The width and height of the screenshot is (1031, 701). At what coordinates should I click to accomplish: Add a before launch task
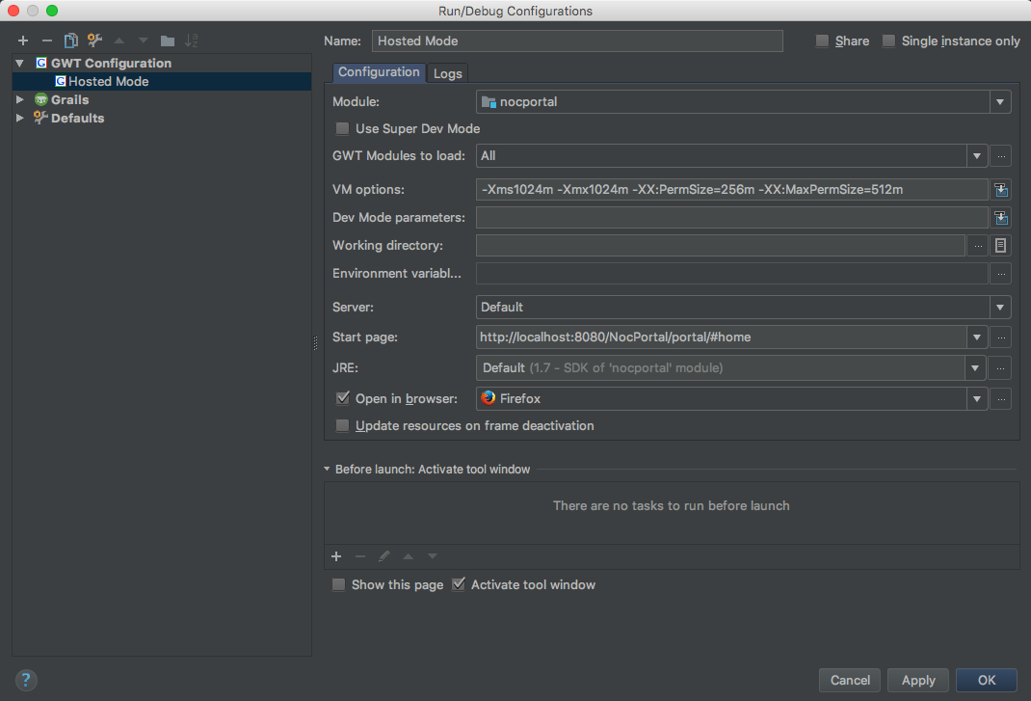pyautogui.click(x=336, y=556)
